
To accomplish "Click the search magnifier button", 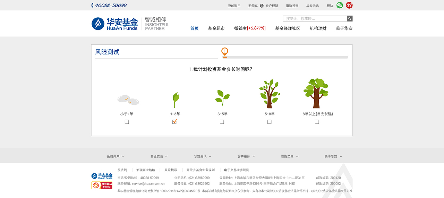I will pyautogui.click(x=350, y=18).
